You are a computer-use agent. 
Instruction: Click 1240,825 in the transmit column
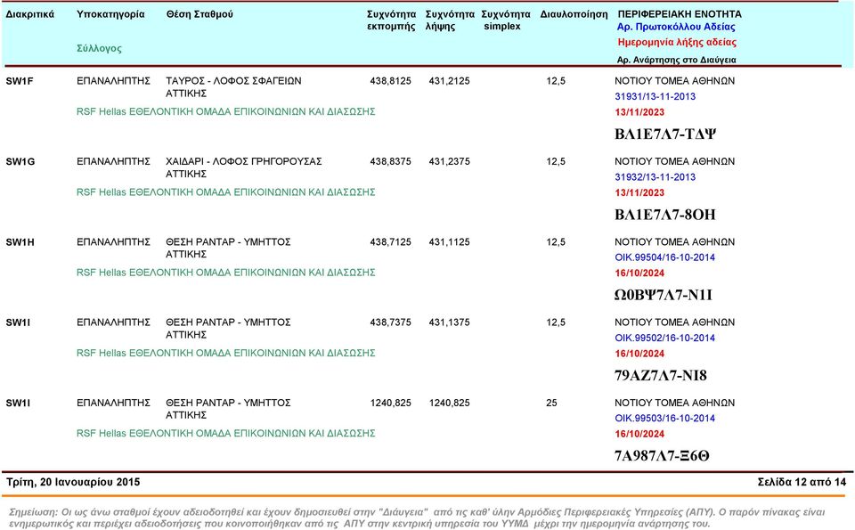pyautogui.click(x=390, y=403)
